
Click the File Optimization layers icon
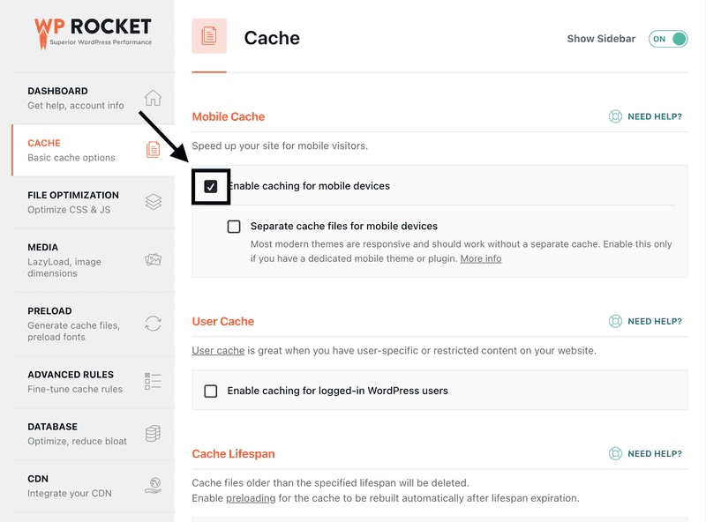pos(153,202)
